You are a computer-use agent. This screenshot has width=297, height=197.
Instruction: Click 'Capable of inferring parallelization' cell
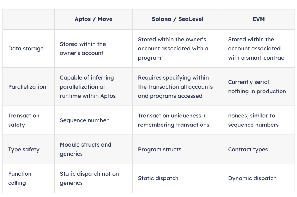point(94,87)
